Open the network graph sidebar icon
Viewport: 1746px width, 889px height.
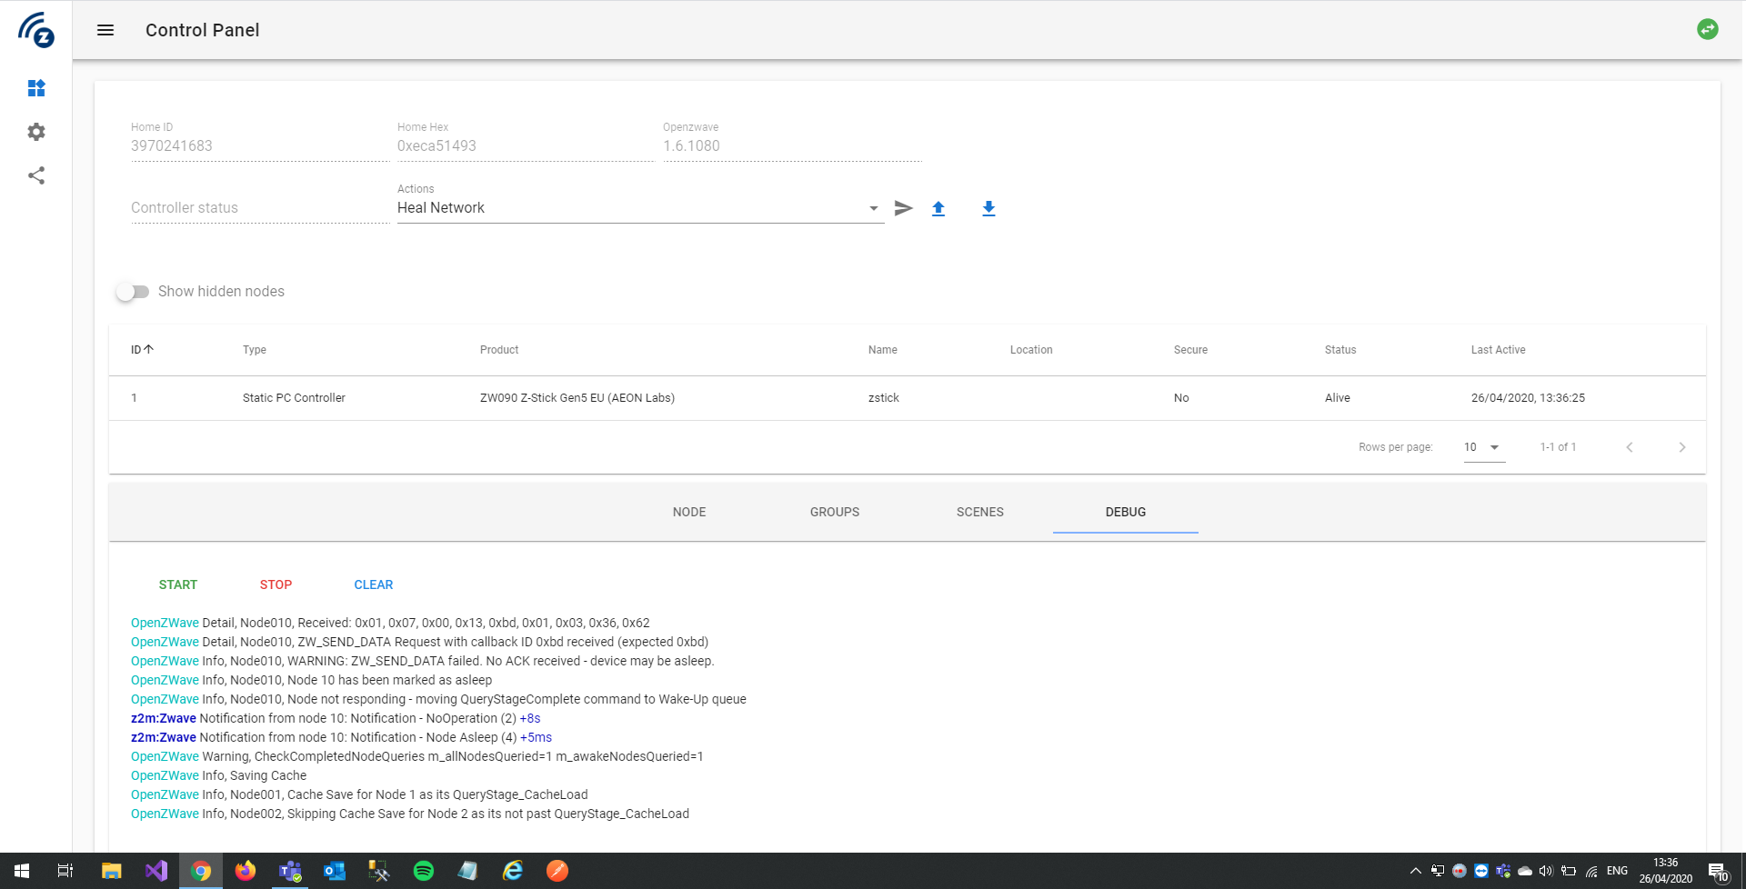coord(36,175)
